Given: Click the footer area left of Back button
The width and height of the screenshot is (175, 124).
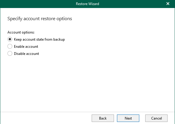Looking at the screenshot, I should (x=46, y=118).
